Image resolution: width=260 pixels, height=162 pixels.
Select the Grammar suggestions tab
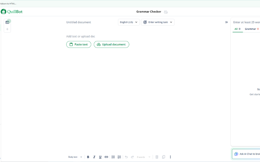(252, 29)
